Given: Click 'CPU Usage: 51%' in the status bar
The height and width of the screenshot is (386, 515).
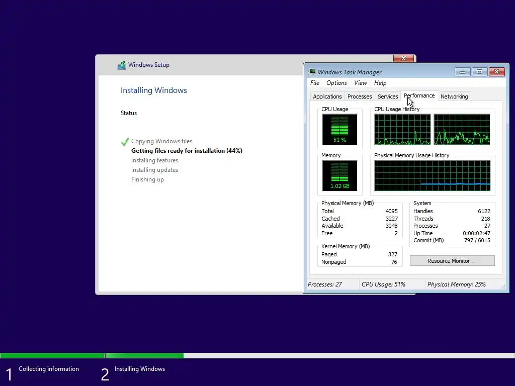Looking at the screenshot, I should click(x=383, y=284).
